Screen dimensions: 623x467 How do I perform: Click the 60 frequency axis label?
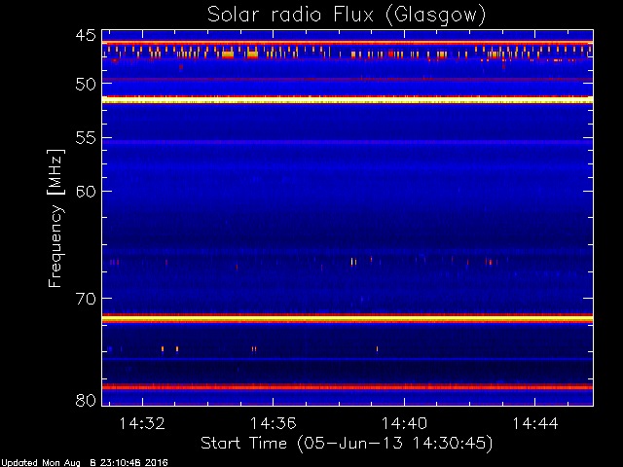(86, 192)
